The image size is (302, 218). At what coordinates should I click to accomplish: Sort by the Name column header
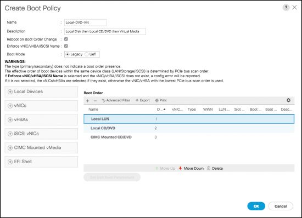[x=93, y=110]
